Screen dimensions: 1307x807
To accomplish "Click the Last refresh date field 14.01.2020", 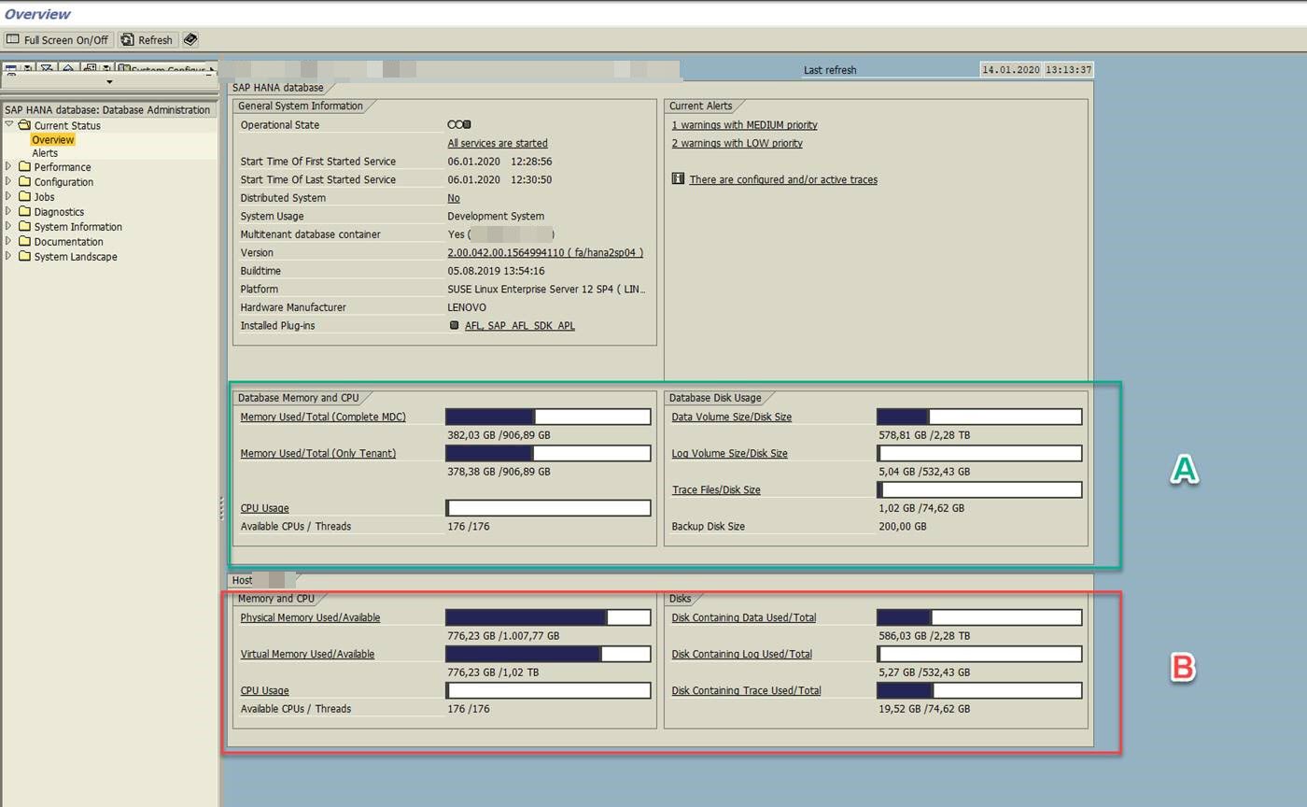I will point(1010,70).
